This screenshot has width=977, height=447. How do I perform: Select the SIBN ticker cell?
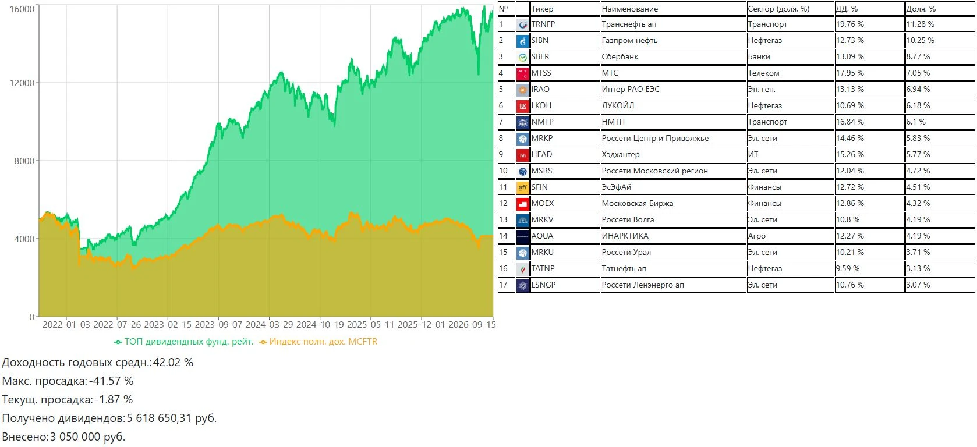[565, 41]
